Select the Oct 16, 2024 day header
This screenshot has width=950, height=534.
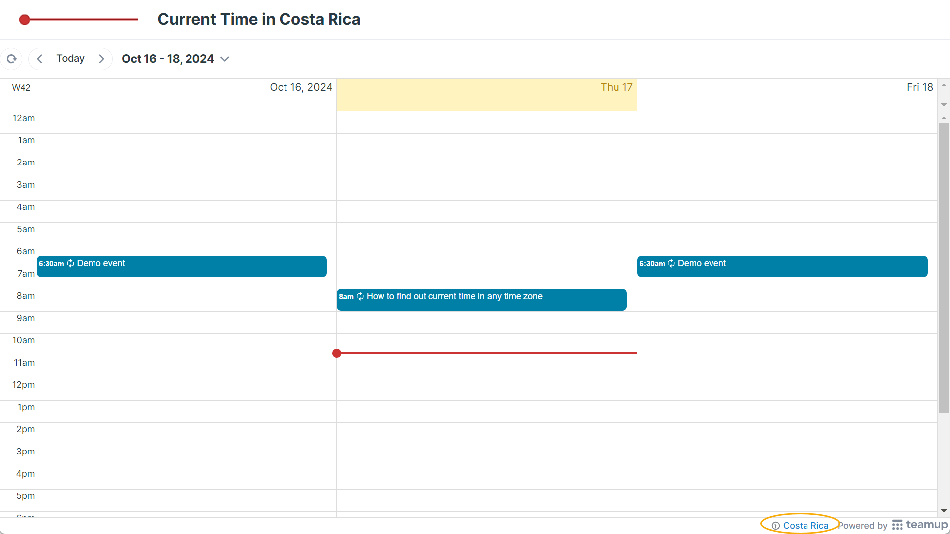301,87
